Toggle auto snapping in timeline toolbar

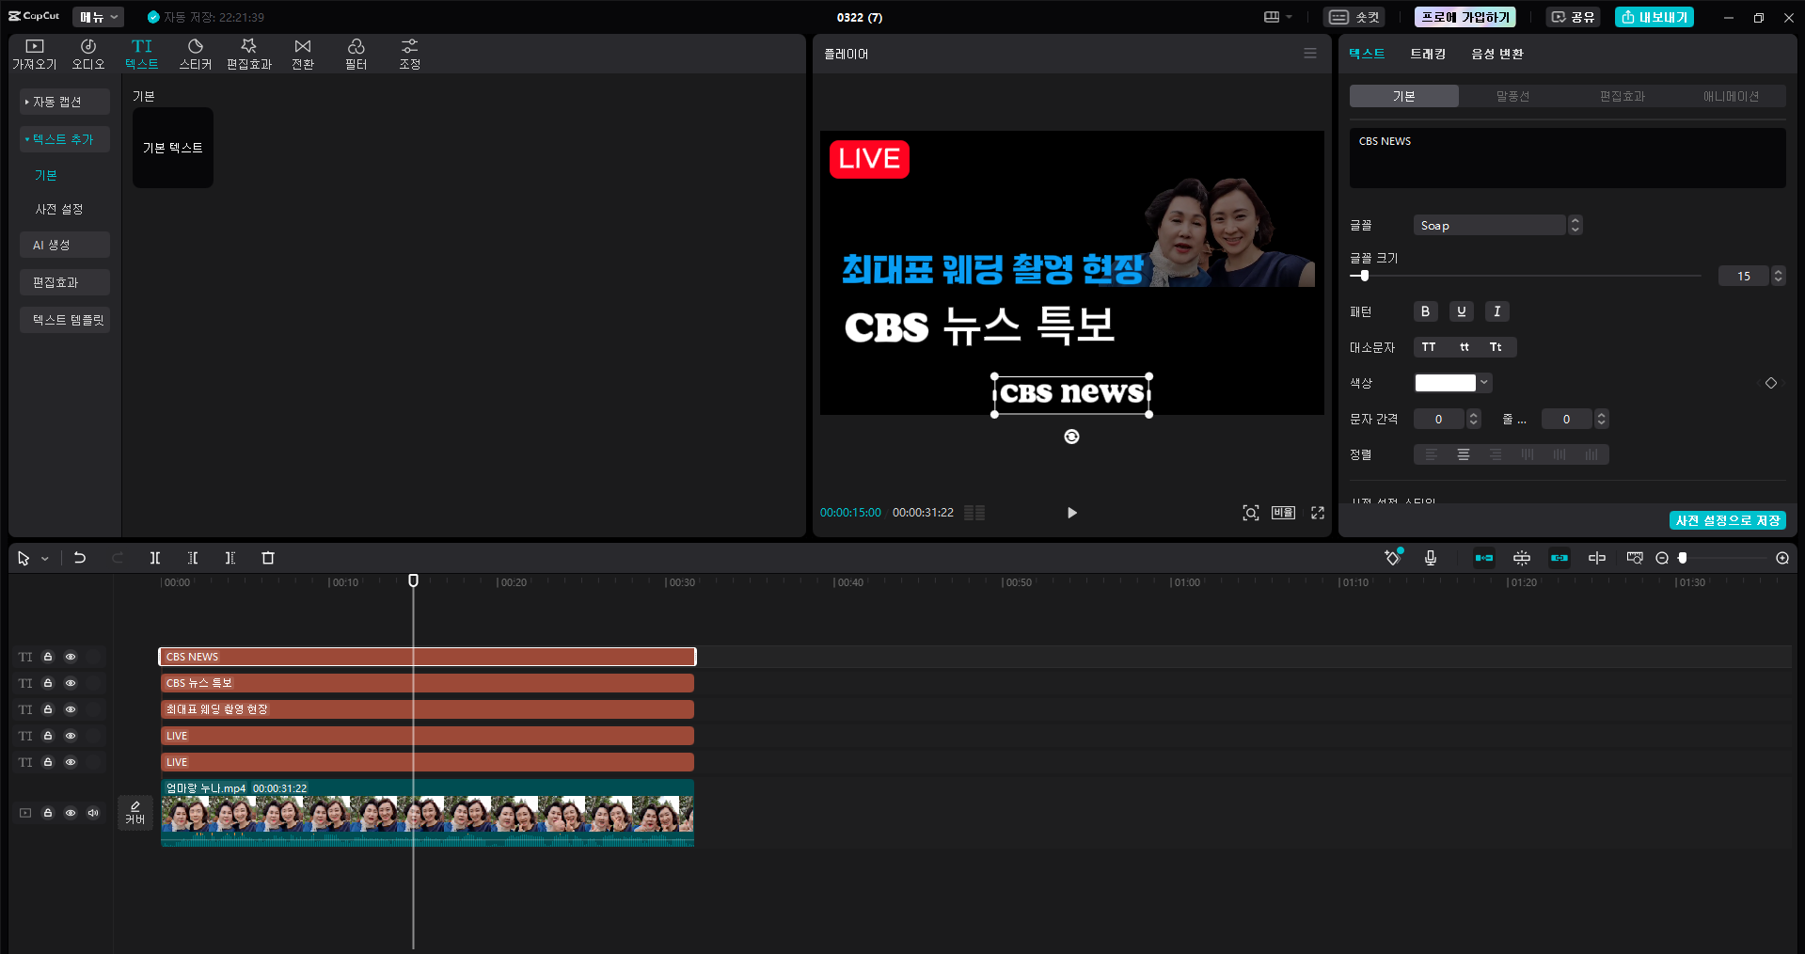coord(1522,558)
